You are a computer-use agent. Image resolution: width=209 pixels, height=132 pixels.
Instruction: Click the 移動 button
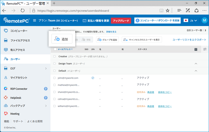pyautogui.click(x=86, y=40)
